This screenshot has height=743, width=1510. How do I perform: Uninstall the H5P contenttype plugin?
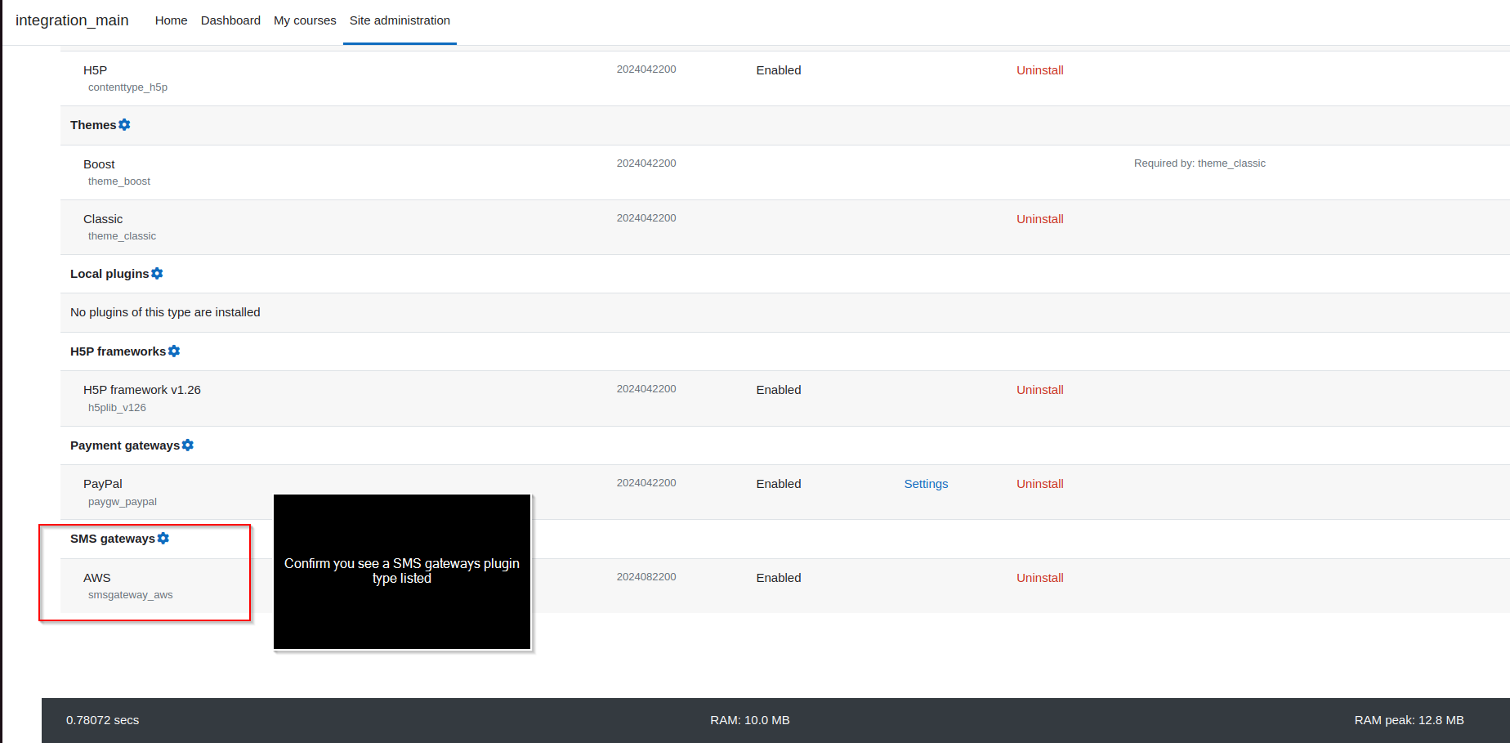tap(1039, 70)
